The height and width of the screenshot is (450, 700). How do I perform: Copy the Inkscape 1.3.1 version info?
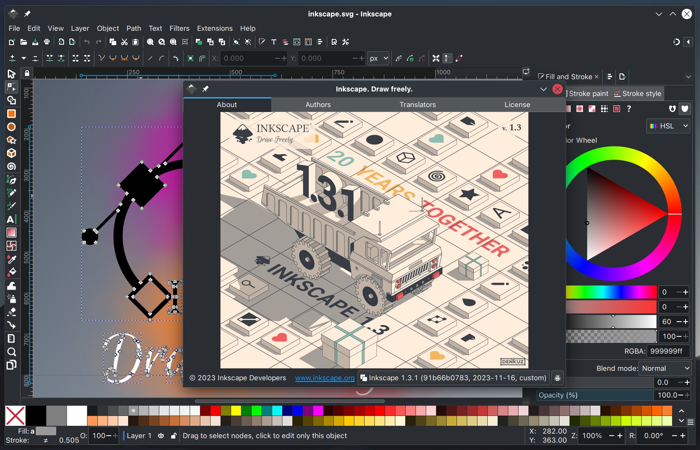coord(453,378)
